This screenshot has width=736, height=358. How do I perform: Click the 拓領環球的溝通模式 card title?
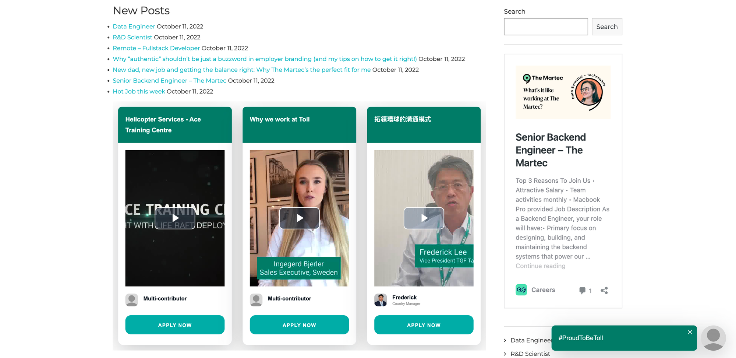[403, 119]
